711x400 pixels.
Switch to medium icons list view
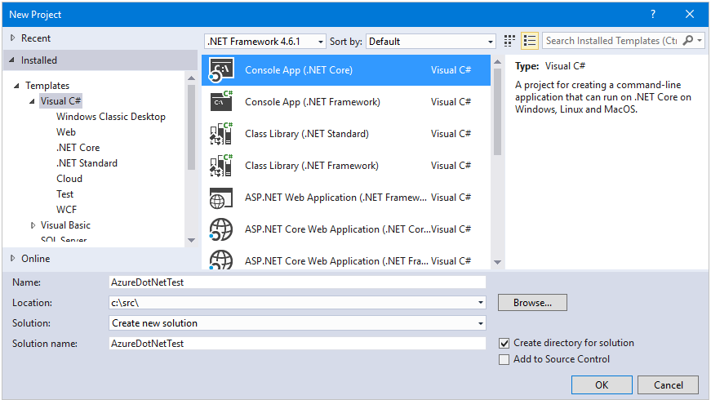click(x=529, y=42)
